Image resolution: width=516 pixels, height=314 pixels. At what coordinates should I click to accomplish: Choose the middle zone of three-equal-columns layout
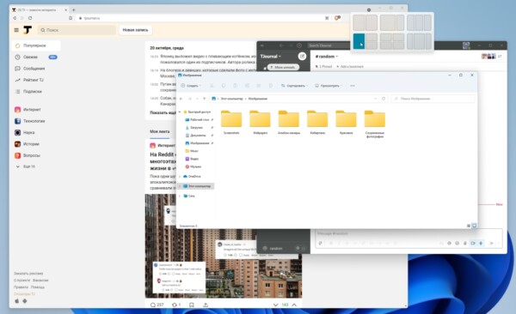pyautogui.click(x=419, y=22)
